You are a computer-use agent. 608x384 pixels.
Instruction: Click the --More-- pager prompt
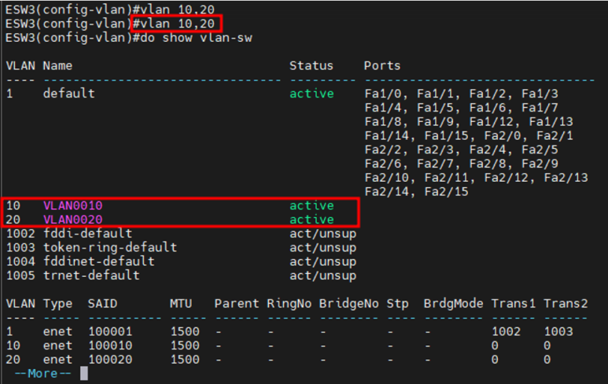(x=42, y=374)
